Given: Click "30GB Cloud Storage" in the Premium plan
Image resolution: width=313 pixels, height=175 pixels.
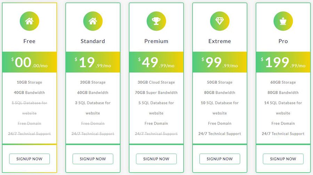Looking at the screenshot, I should tap(156, 82).
